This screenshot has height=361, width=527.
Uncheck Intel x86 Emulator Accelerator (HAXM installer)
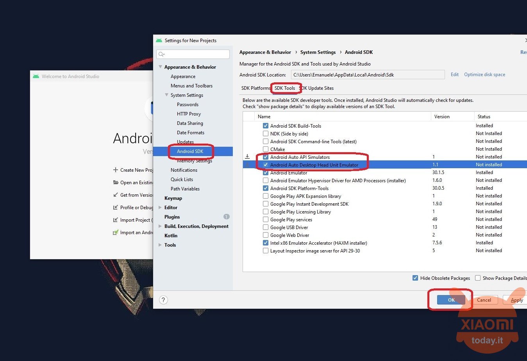(x=266, y=243)
